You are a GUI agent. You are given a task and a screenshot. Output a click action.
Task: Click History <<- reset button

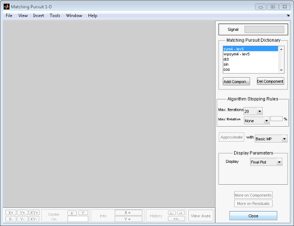point(176,219)
